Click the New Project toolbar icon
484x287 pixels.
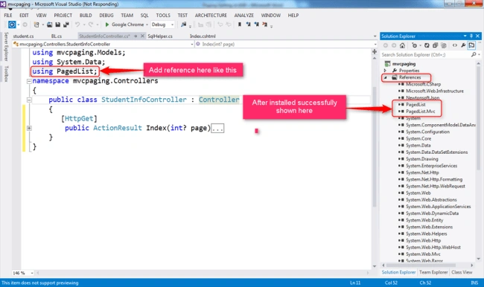pyautogui.click(x=36, y=25)
